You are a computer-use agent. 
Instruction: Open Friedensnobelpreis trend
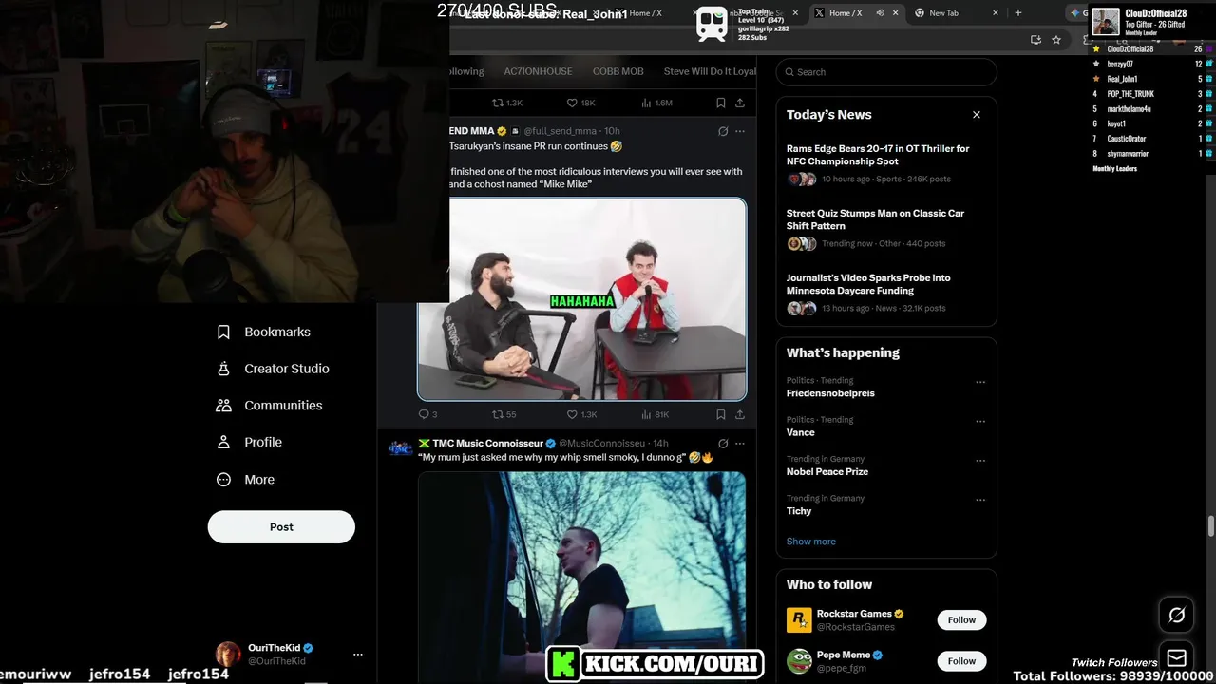point(830,393)
